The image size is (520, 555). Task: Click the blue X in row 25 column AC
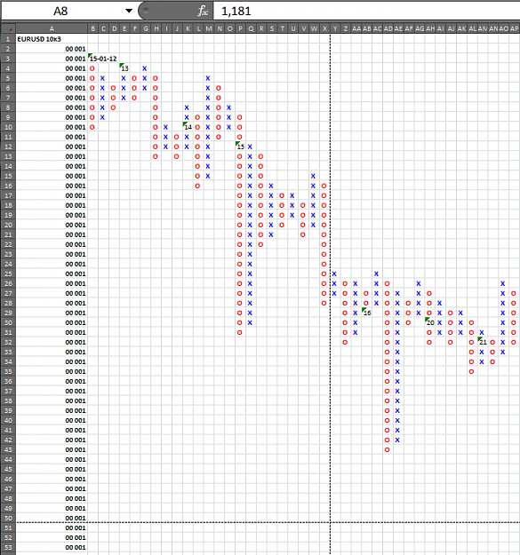(x=376, y=274)
